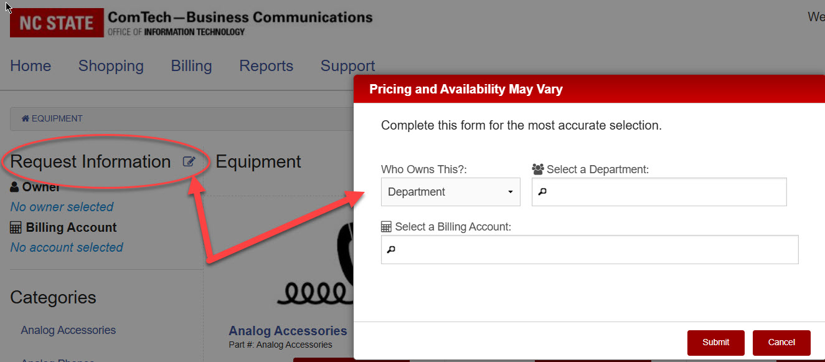Open the Home menu
The height and width of the screenshot is (362, 825).
(31, 66)
